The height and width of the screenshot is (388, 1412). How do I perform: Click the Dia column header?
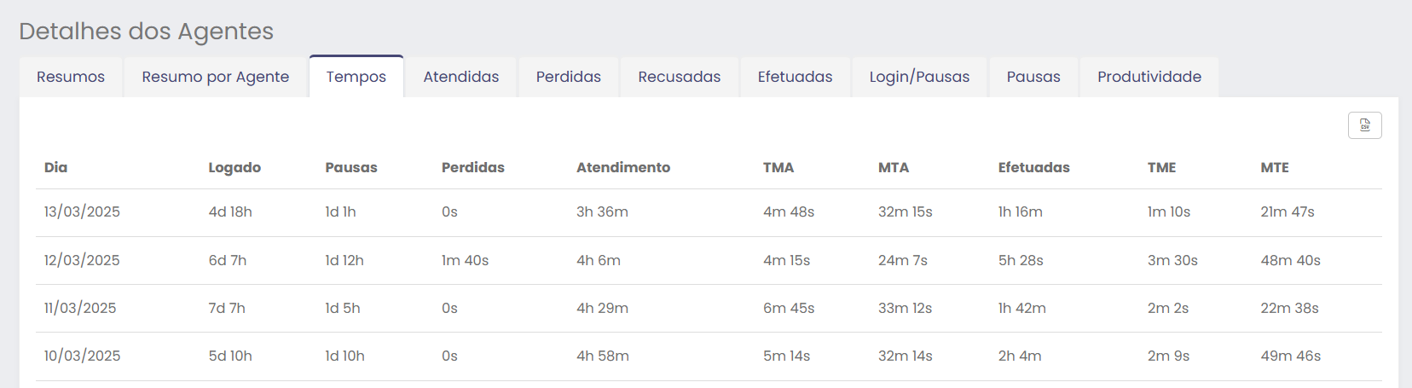pyautogui.click(x=56, y=167)
